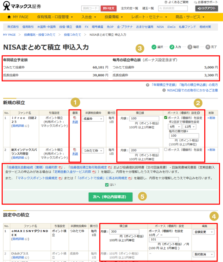This screenshot has height=262, width=223.
Task: Click 未読 link for 楽天インデックスバランス均等型
Action: click(75, 154)
